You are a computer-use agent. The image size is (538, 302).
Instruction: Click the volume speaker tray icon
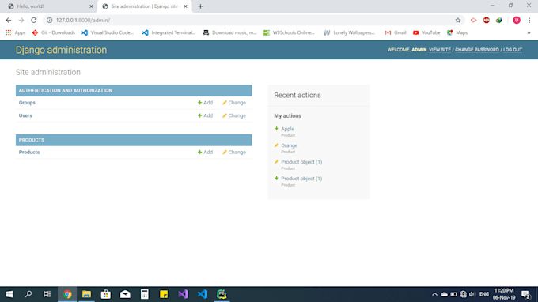coord(472,294)
